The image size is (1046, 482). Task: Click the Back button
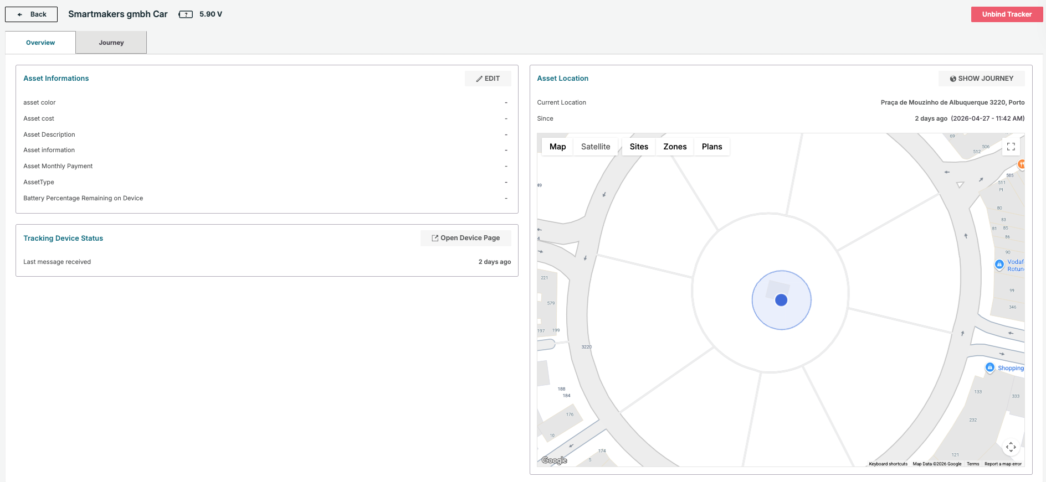(x=31, y=14)
